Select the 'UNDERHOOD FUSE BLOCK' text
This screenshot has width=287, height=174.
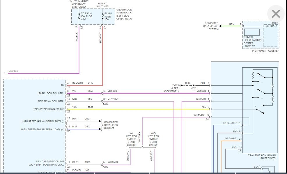pos(124,11)
